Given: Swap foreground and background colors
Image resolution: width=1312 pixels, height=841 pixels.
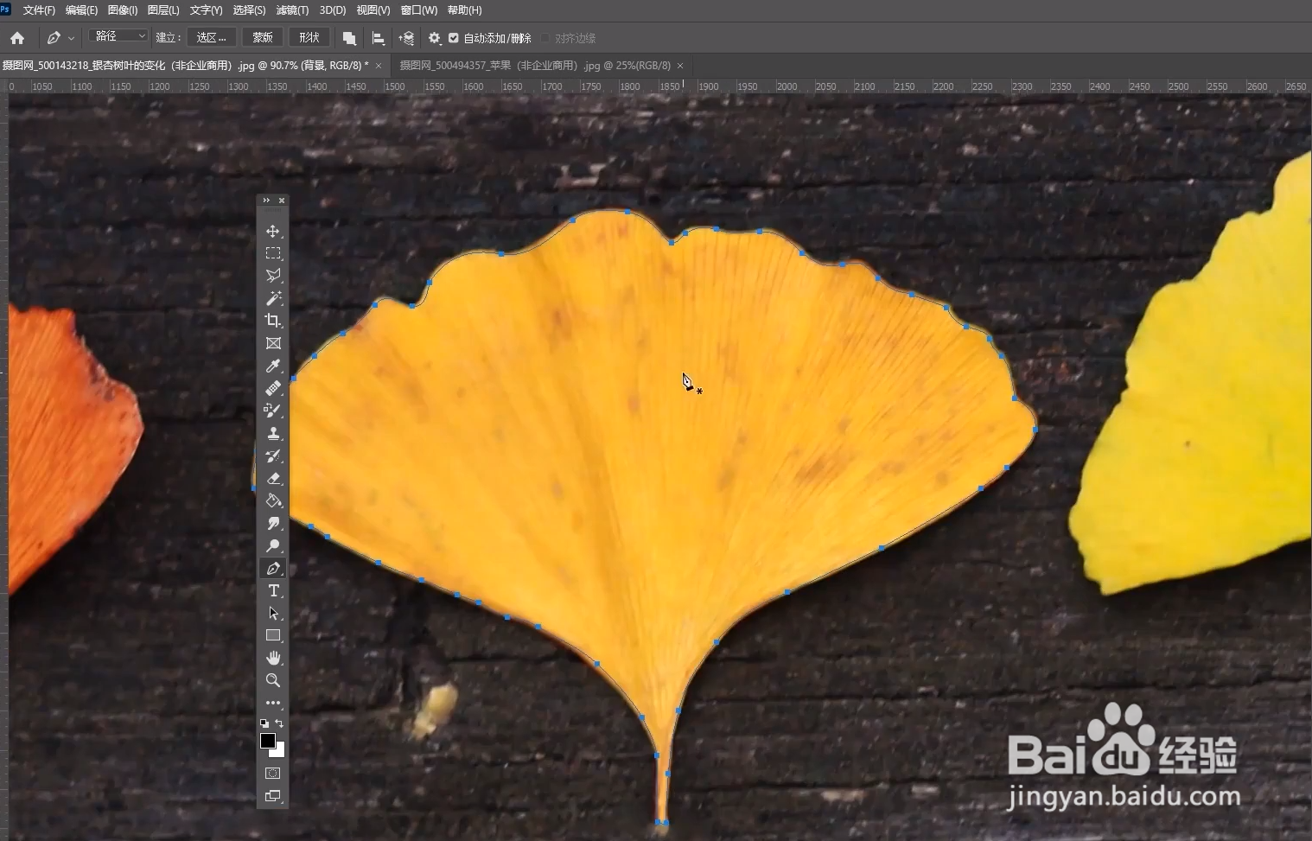Looking at the screenshot, I should pyautogui.click(x=279, y=723).
